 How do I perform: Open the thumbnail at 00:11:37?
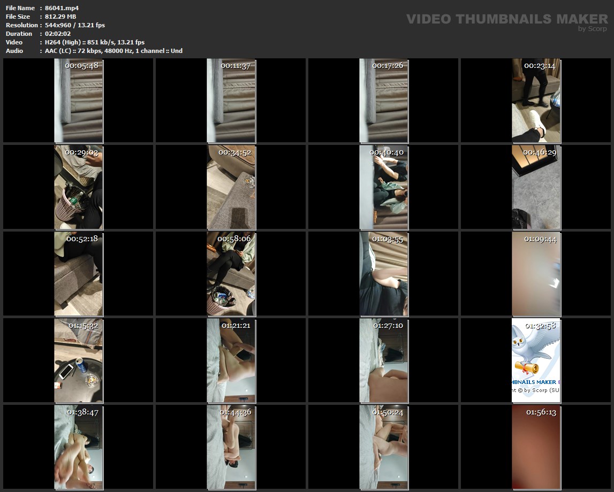coord(231,101)
